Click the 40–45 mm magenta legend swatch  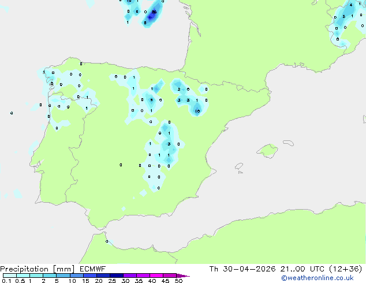[156, 275]
